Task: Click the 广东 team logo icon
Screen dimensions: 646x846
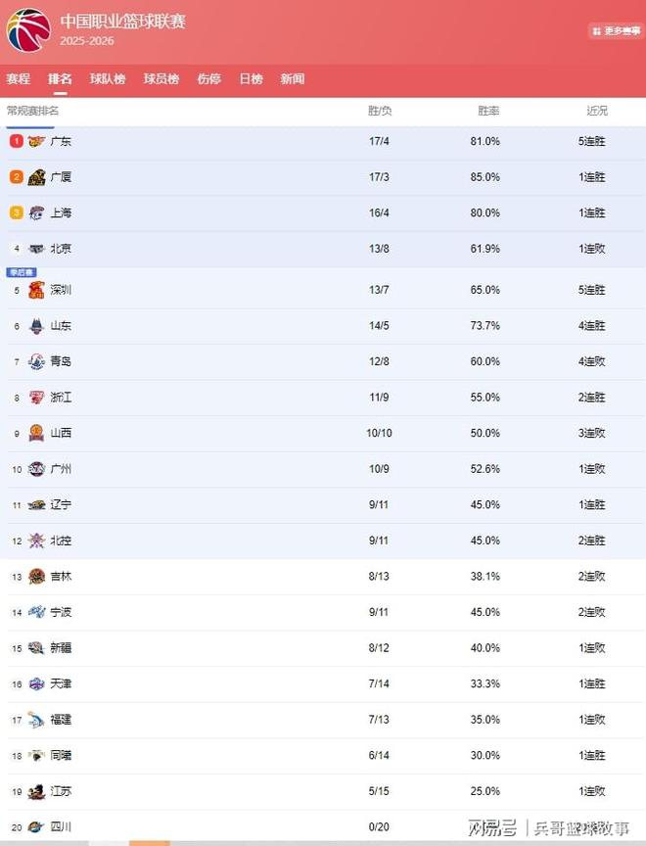Action: click(36, 142)
